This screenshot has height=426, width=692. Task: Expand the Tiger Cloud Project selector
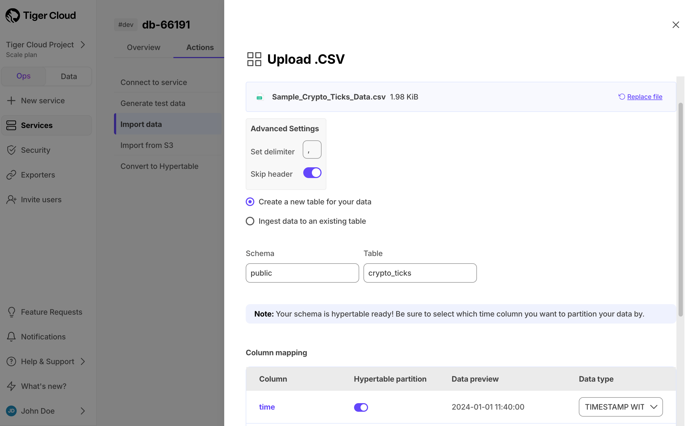(x=83, y=45)
